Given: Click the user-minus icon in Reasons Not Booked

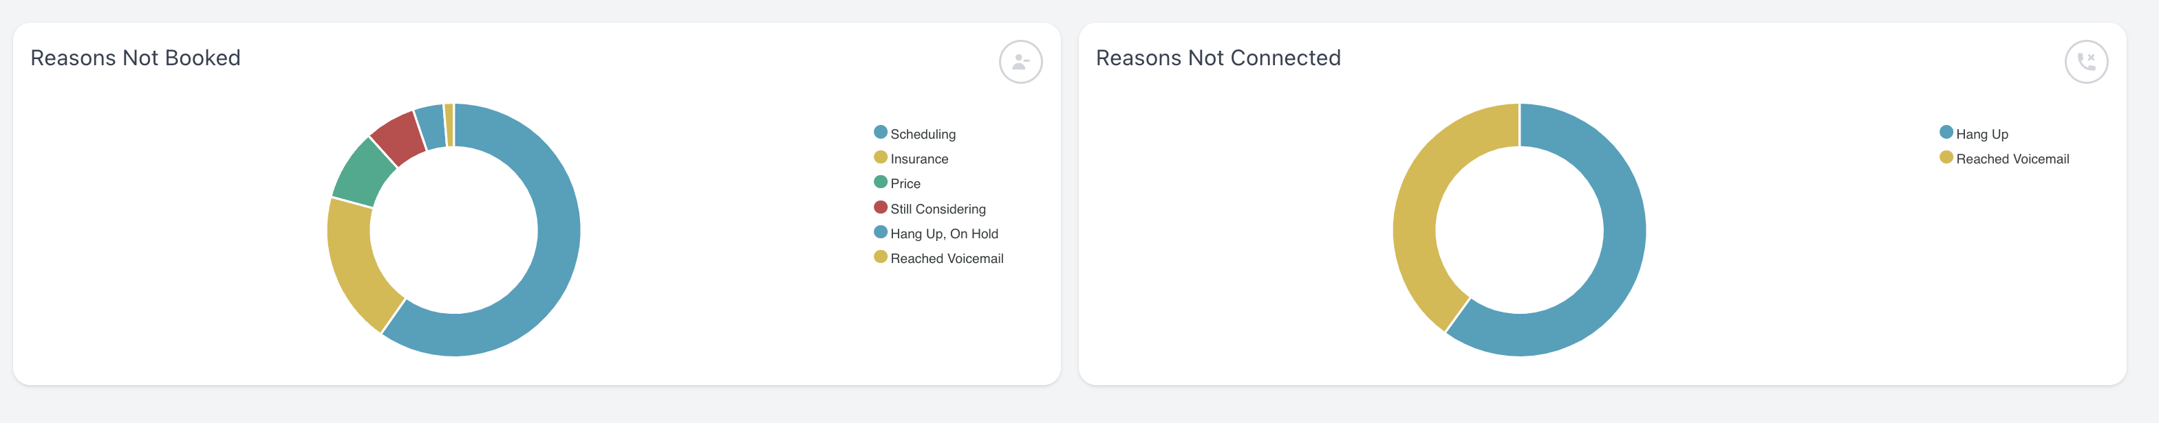Looking at the screenshot, I should 1020,62.
